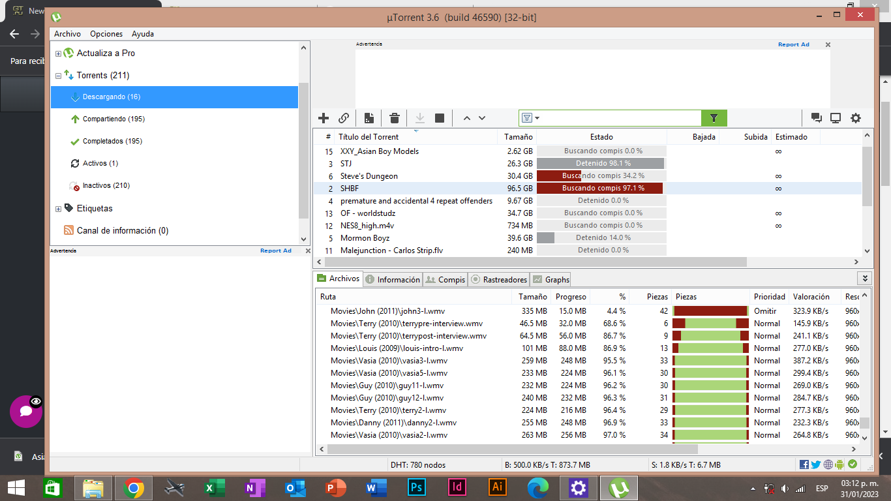Screen dimensions: 891x501
Task: Move torrent up the queue with up arrow
Action: pos(466,118)
